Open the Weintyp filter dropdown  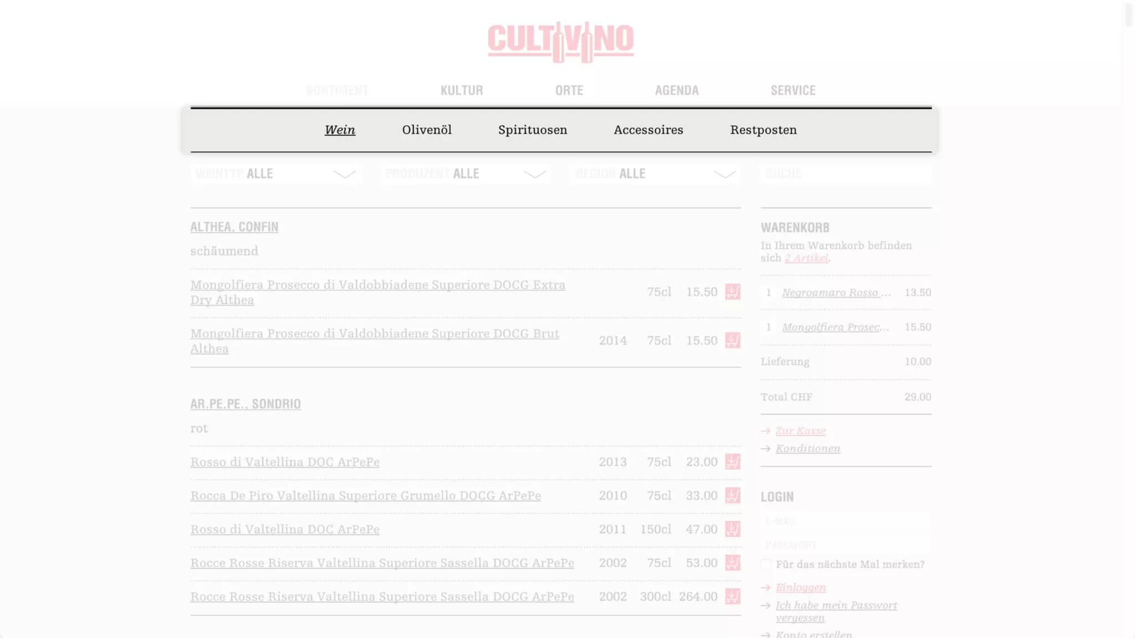[275, 174]
